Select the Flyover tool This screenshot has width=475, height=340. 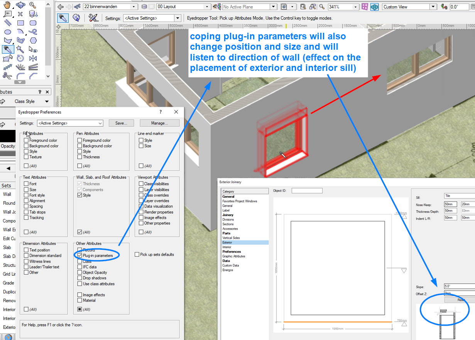click(20, 5)
